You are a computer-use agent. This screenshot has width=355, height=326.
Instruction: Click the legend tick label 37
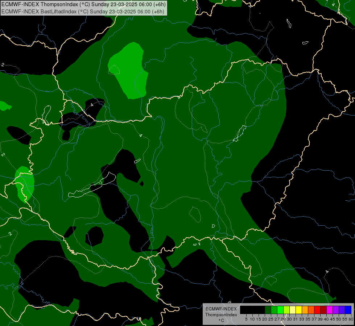pyautogui.click(x=314, y=319)
